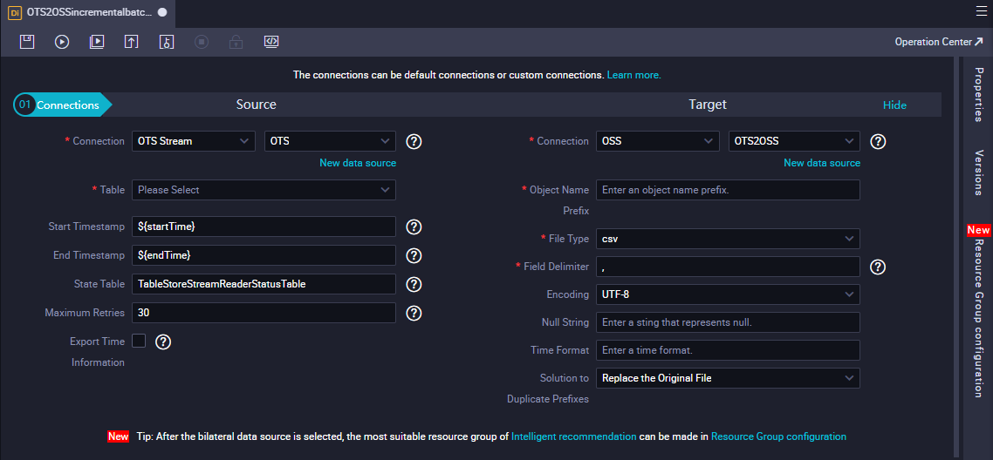Open the hamburger menu at top right
Screen dimensions: 993x460
(x=983, y=10)
